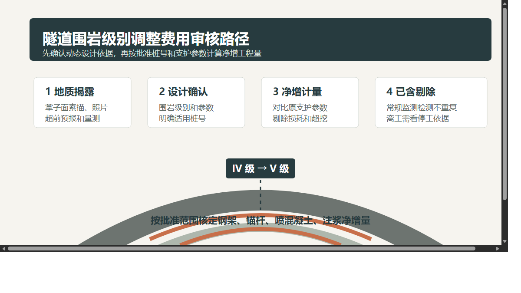The height and width of the screenshot is (293, 521).
Task: Click the text 对比原支护参数
Action: tap(300, 108)
